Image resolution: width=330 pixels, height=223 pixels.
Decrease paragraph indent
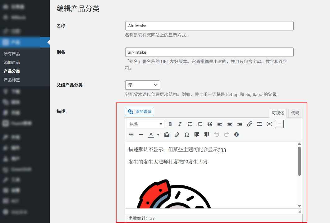(197, 135)
